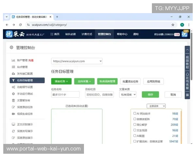Click the 账户管理 chart icon in sidebar
The height and width of the screenshot is (157, 196).
(x=13, y=60)
